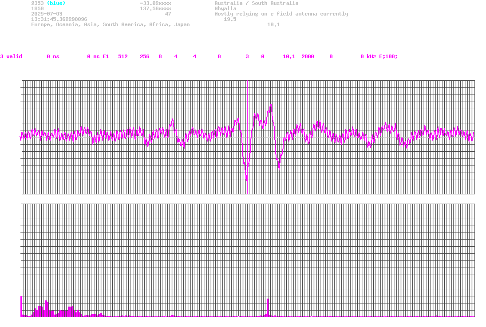Select the value 1850 in header
The height and width of the screenshot is (327, 486).
pyautogui.click(x=37, y=8)
